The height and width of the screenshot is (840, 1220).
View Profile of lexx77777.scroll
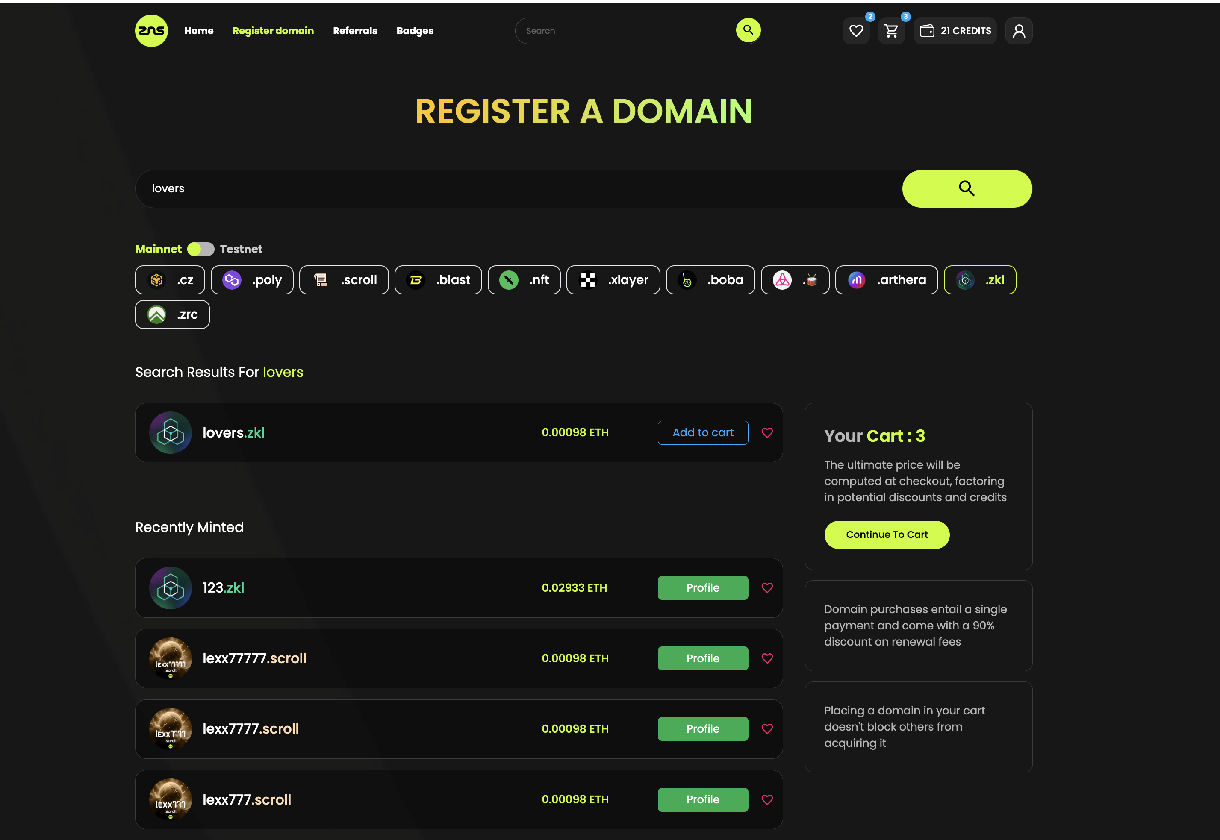(702, 658)
